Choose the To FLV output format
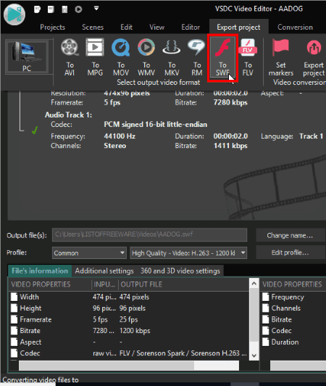 point(248,57)
